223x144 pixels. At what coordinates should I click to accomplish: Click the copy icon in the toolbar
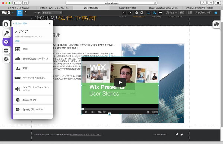click(x=136, y=13)
